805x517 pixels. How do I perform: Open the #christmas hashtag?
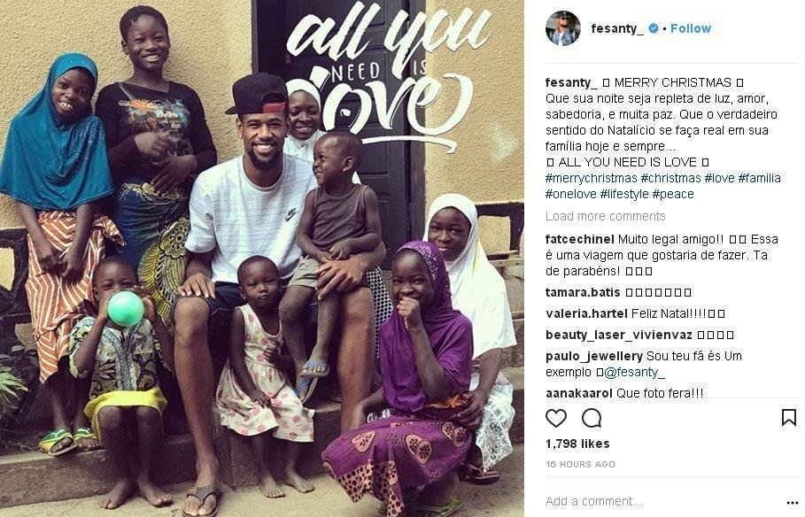pyautogui.click(x=670, y=178)
